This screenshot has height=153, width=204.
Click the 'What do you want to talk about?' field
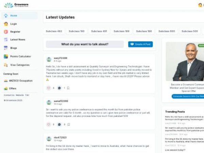coord(85,44)
